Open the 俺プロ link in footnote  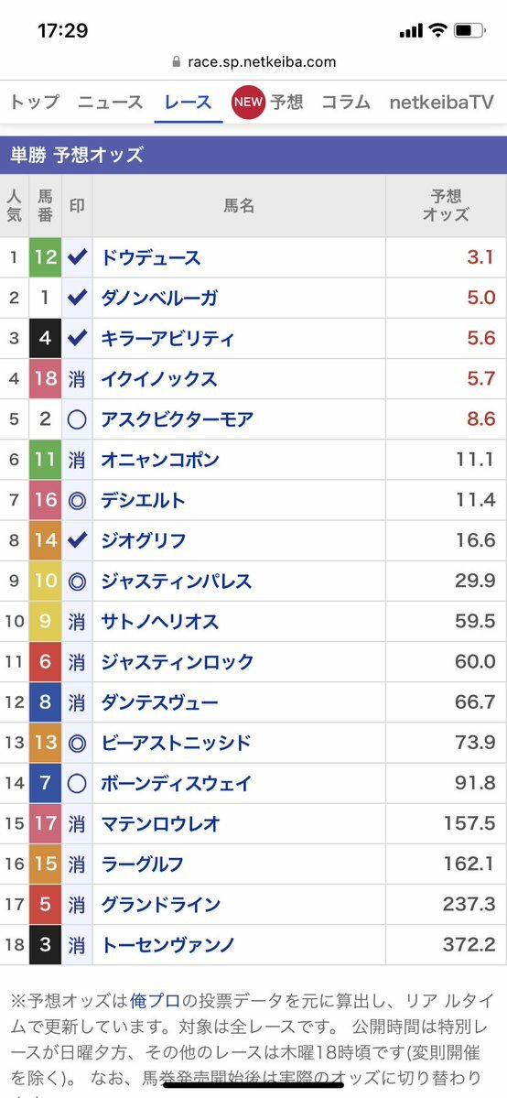point(155,999)
